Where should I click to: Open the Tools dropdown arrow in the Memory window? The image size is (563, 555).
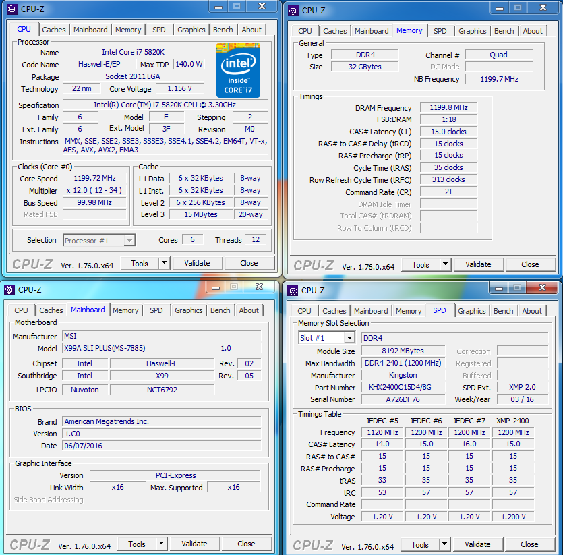(445, 264)
